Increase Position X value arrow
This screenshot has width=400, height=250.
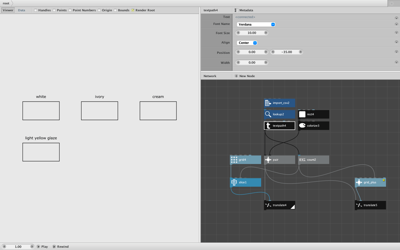(266, 52)
